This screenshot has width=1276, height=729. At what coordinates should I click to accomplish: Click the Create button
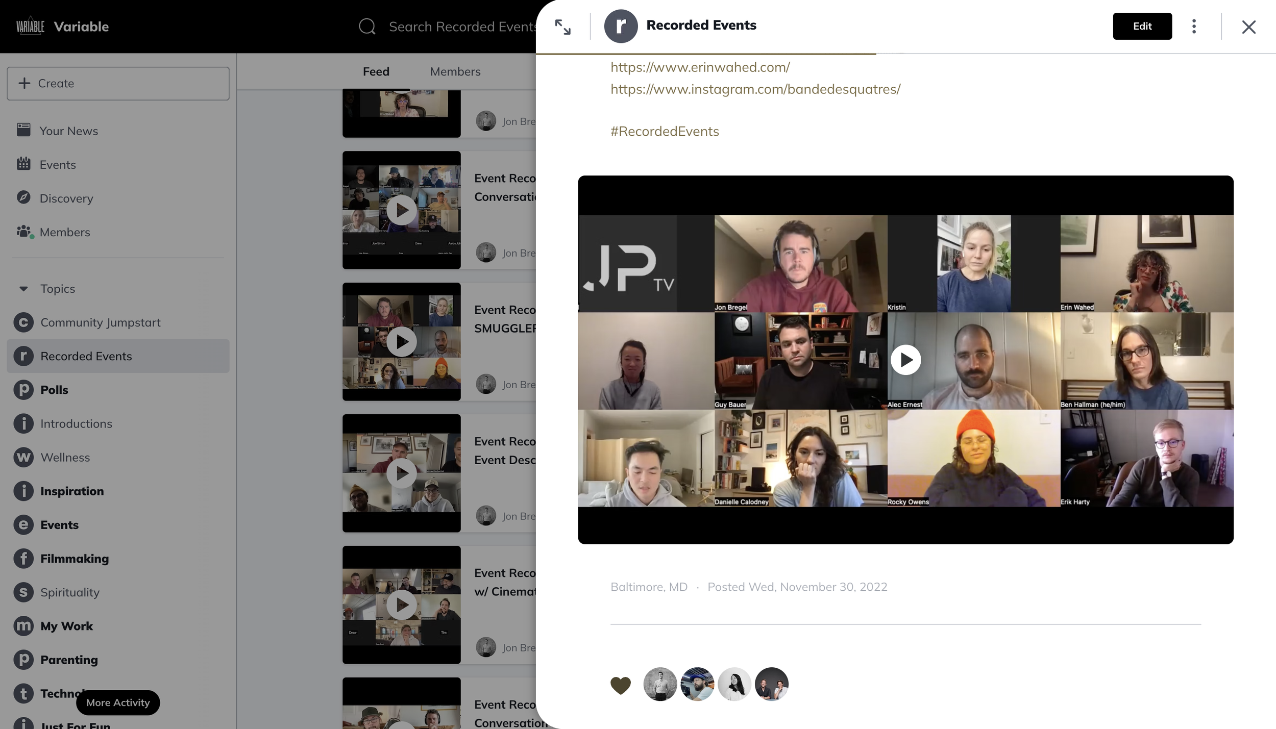click(x=118, y=83)
